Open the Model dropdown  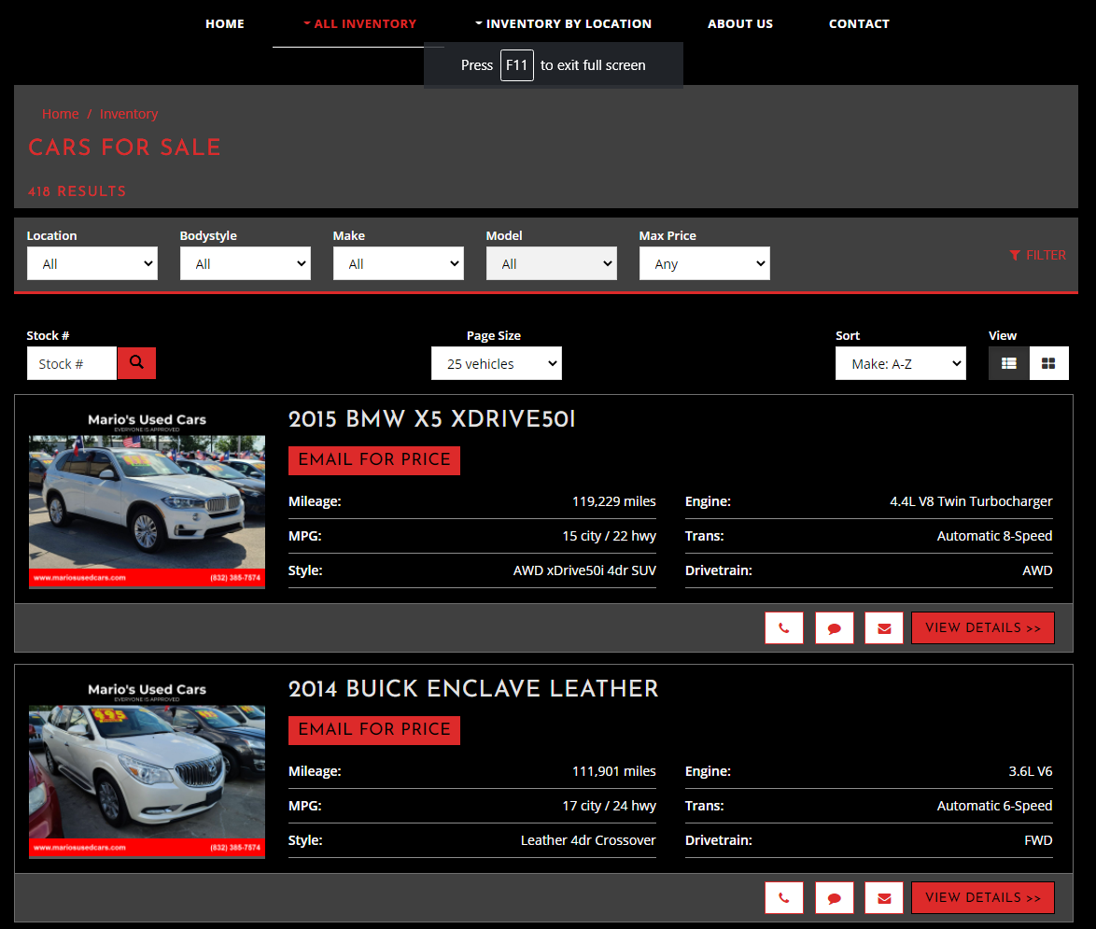click(x=552, y=263)
